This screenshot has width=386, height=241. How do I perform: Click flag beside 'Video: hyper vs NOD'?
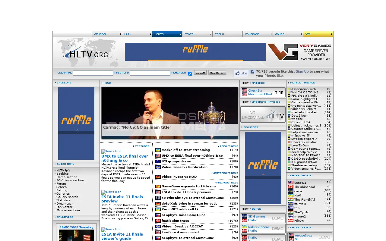158,177
